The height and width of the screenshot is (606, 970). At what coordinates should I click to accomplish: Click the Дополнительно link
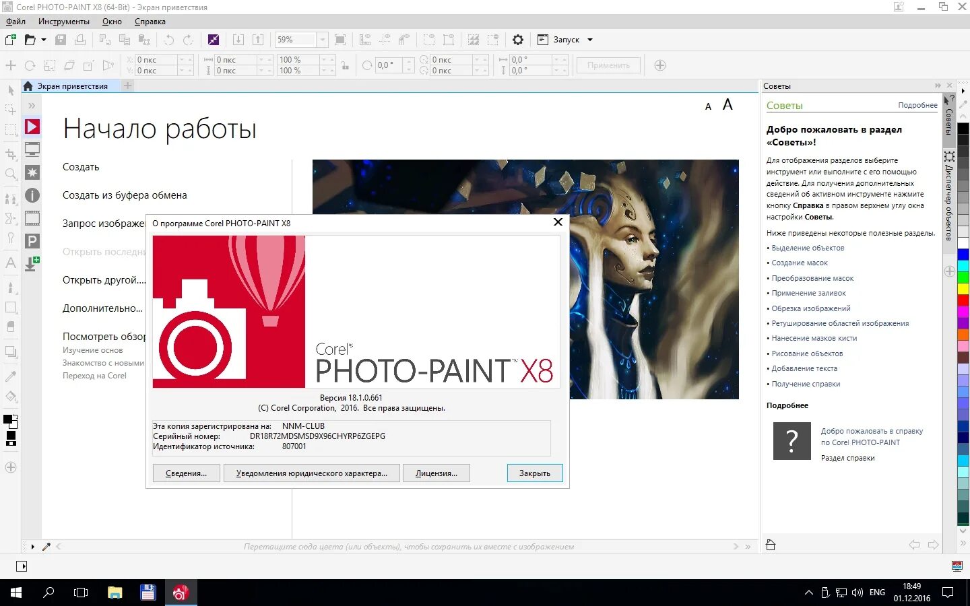pos(102,308)
